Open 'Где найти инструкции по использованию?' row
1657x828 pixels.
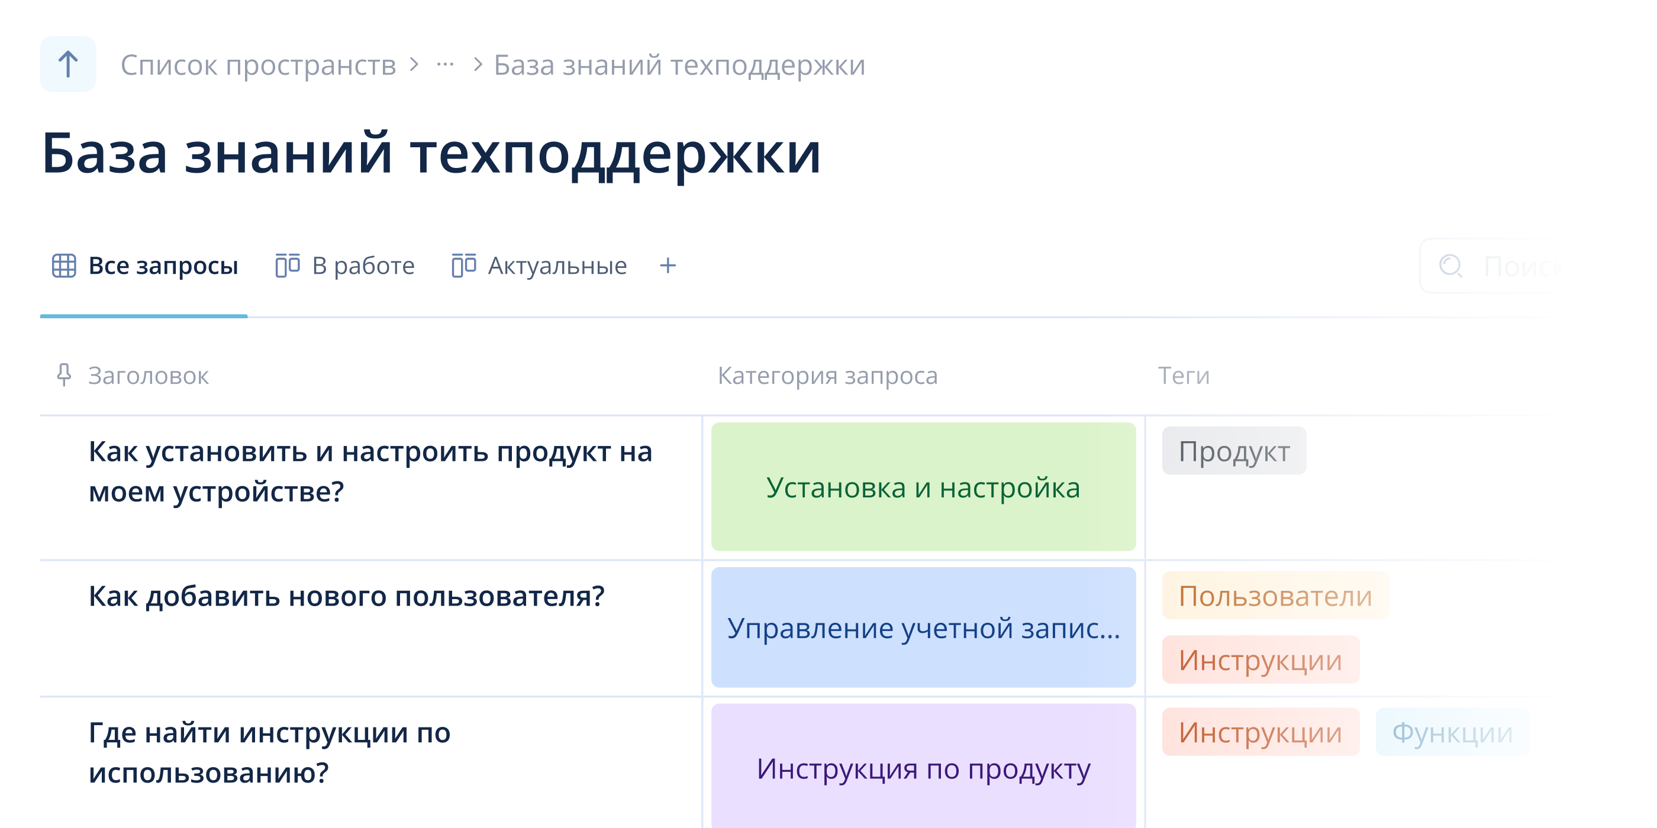pos(269,752)
